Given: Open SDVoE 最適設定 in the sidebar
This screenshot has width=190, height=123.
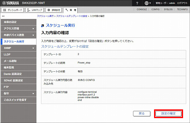Looking at the screenshot, I should coord(18,80).
